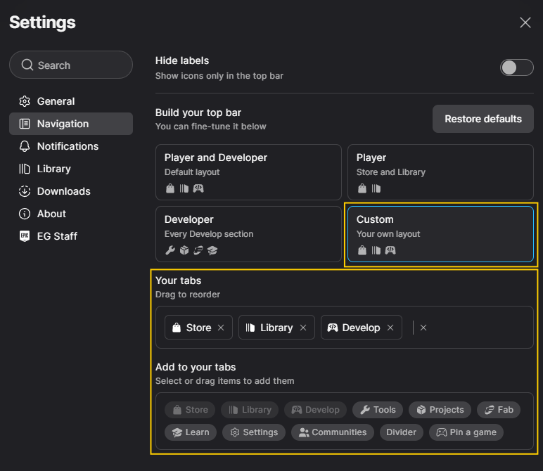The height and width of the screenshot is (471, 543).
Task: Click the download arrow icon beside Downloads
Action: click(25, 191)
